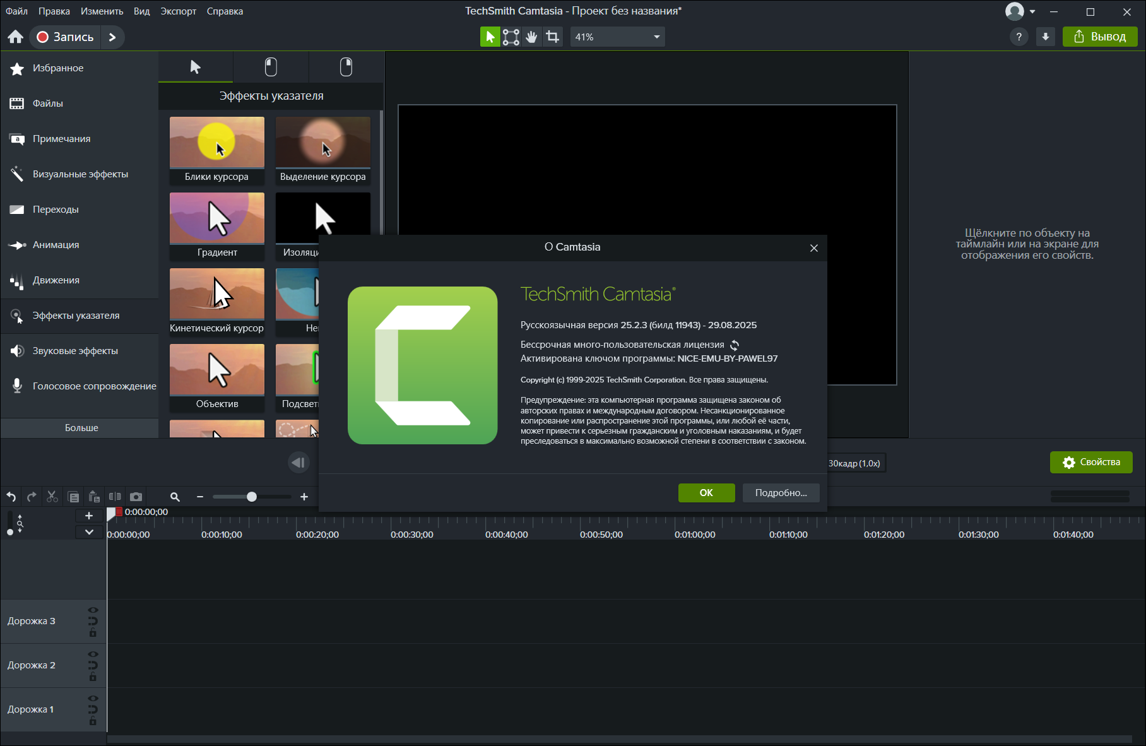Screen dimensions: 1146x746
Task: Click the Redo arrow in timeline toolbar
Action: click(32, 497)
